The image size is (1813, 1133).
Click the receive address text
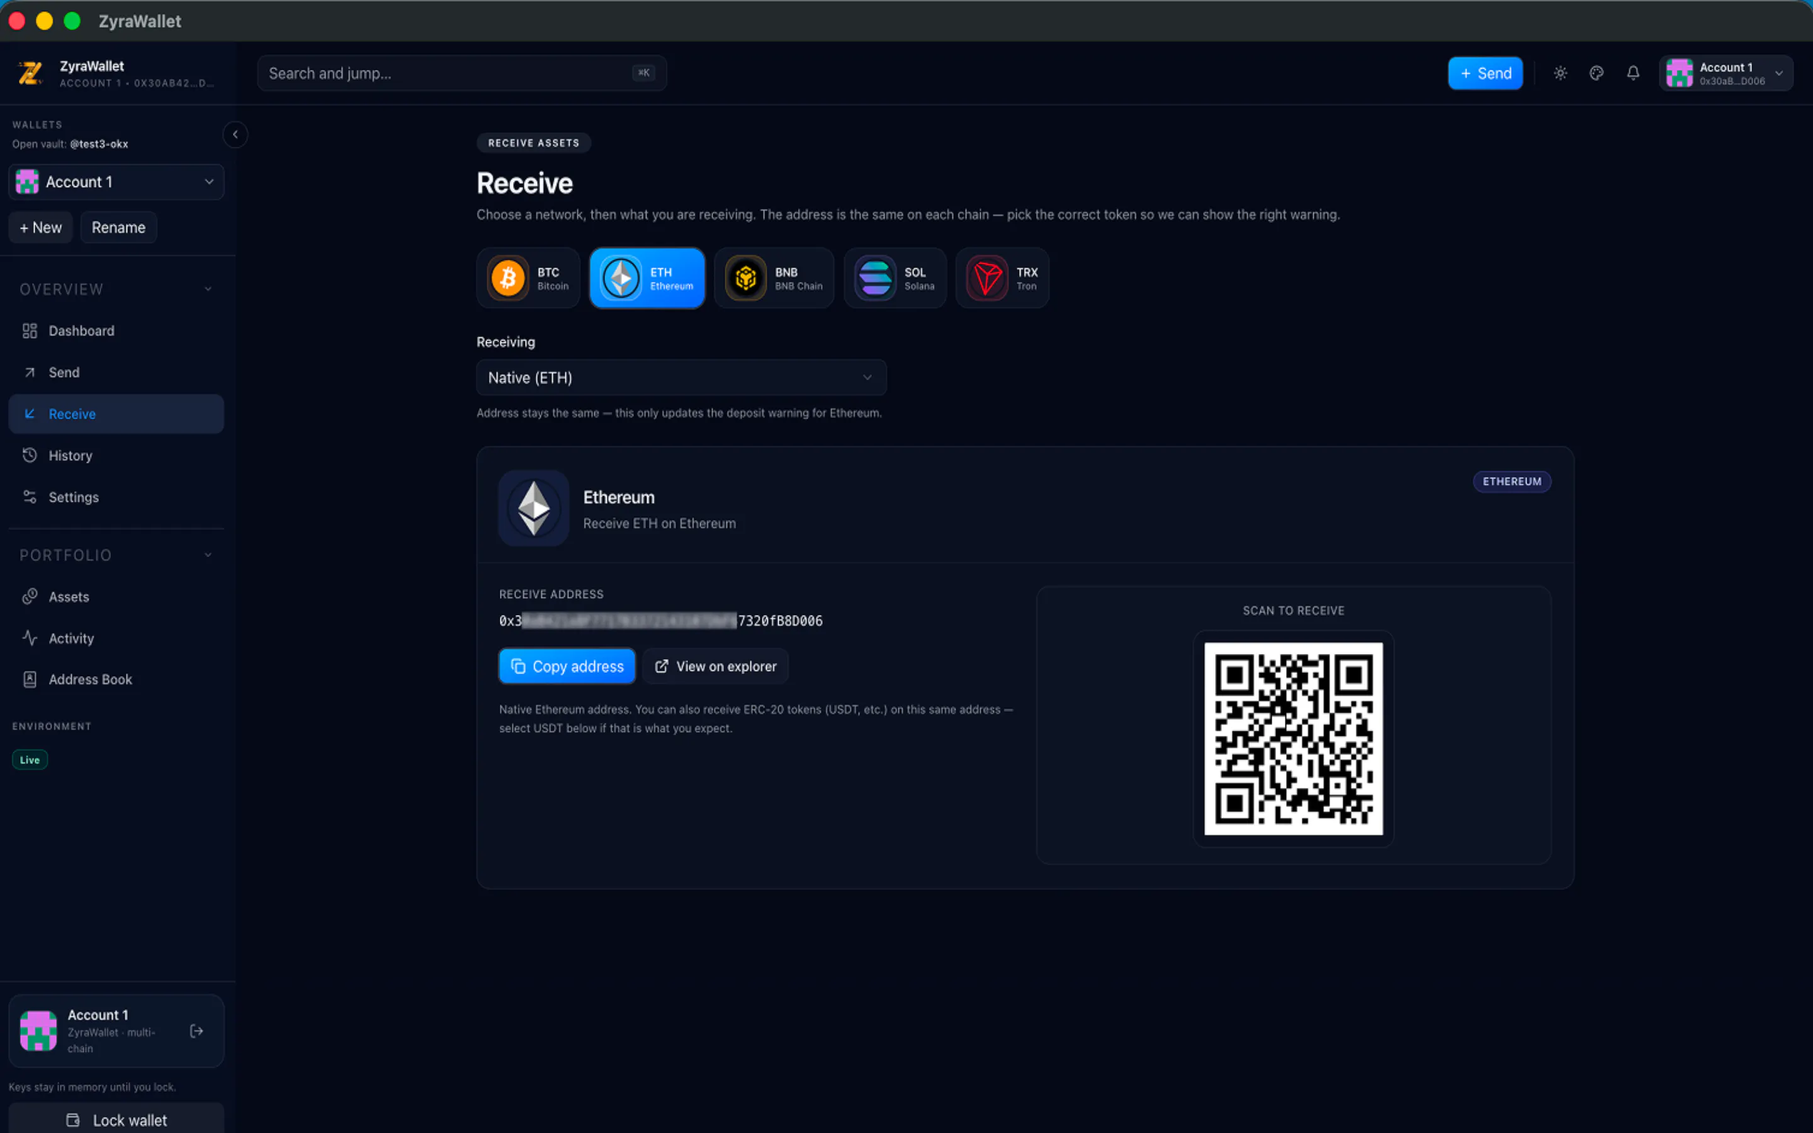(x=661, y=621)
